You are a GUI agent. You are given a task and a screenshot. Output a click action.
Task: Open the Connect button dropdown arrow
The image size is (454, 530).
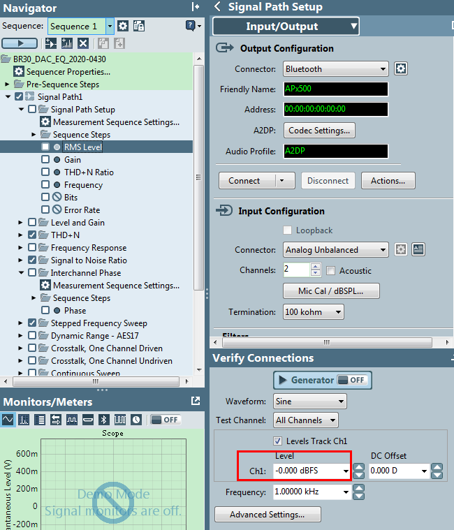[282, 180]
